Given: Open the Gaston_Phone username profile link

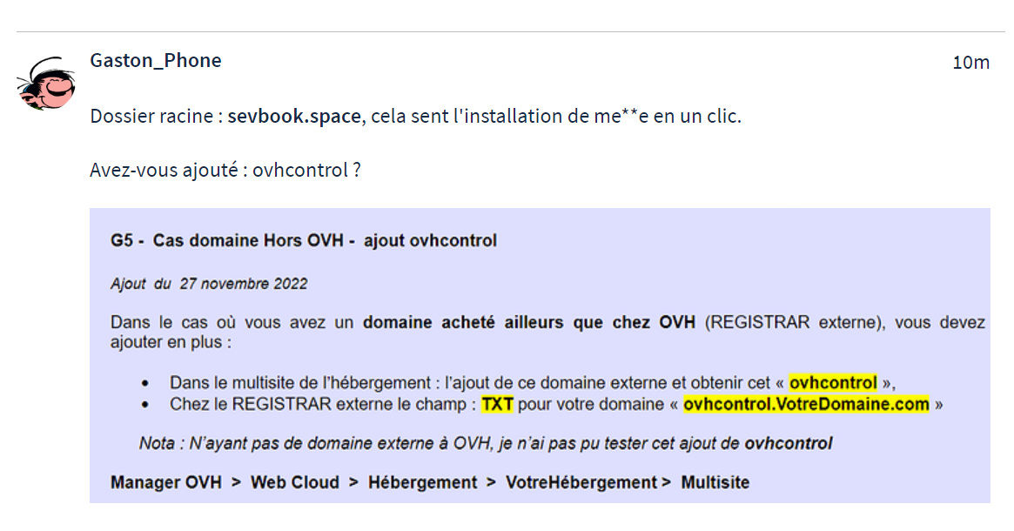Looking at the screenshot, I should (x=155, y=60).
